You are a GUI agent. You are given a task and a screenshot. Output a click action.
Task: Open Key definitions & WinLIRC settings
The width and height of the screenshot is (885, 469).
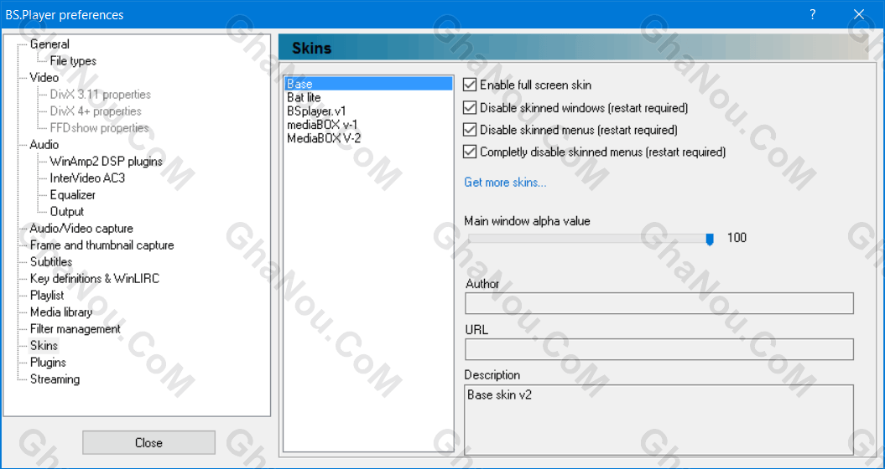point(94,278)
